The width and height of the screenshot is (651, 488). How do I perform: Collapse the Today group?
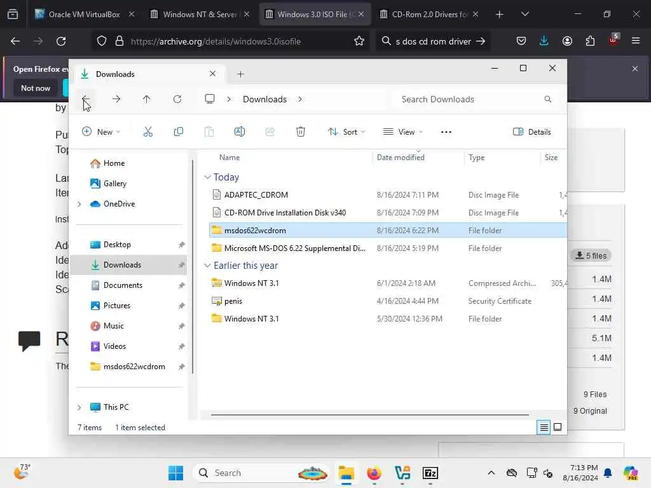coord(208,177)
